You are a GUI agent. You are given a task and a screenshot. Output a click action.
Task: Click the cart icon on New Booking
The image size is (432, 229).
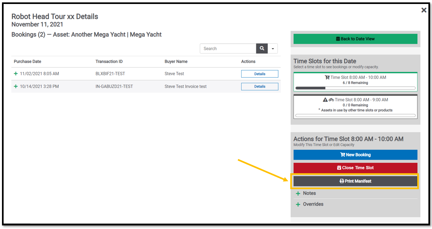343,155
